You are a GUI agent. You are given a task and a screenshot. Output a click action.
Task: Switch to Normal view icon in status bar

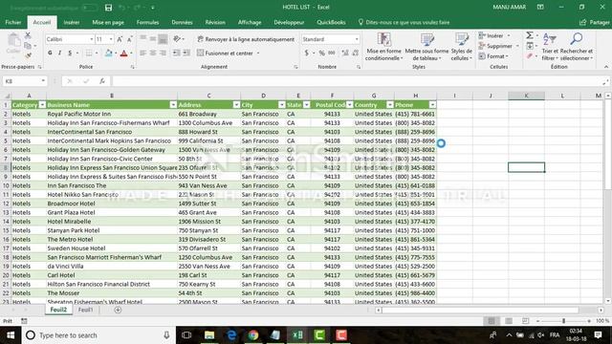coord(492,321)
